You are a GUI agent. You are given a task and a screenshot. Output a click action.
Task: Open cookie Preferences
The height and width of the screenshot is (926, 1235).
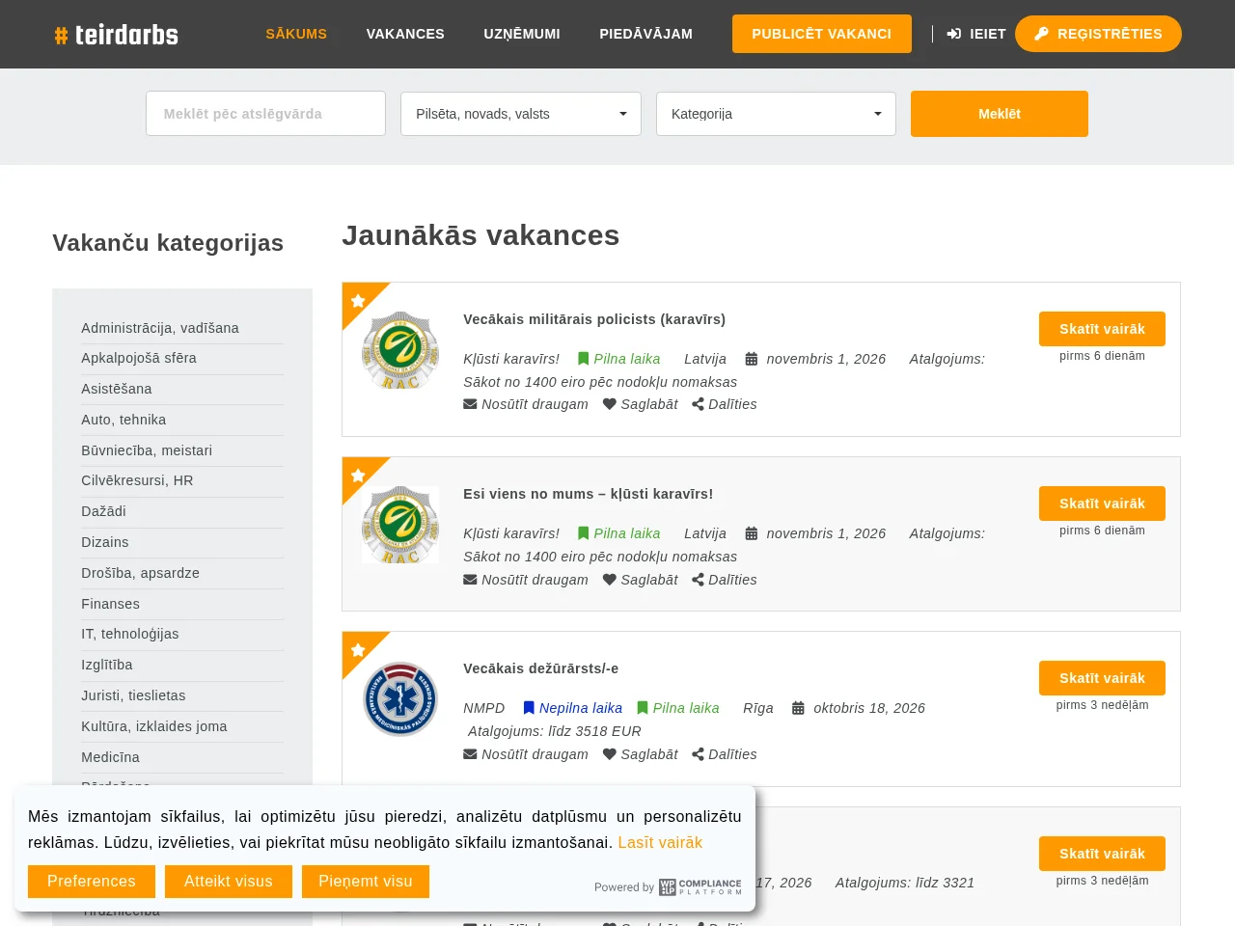tap(92, 882)
